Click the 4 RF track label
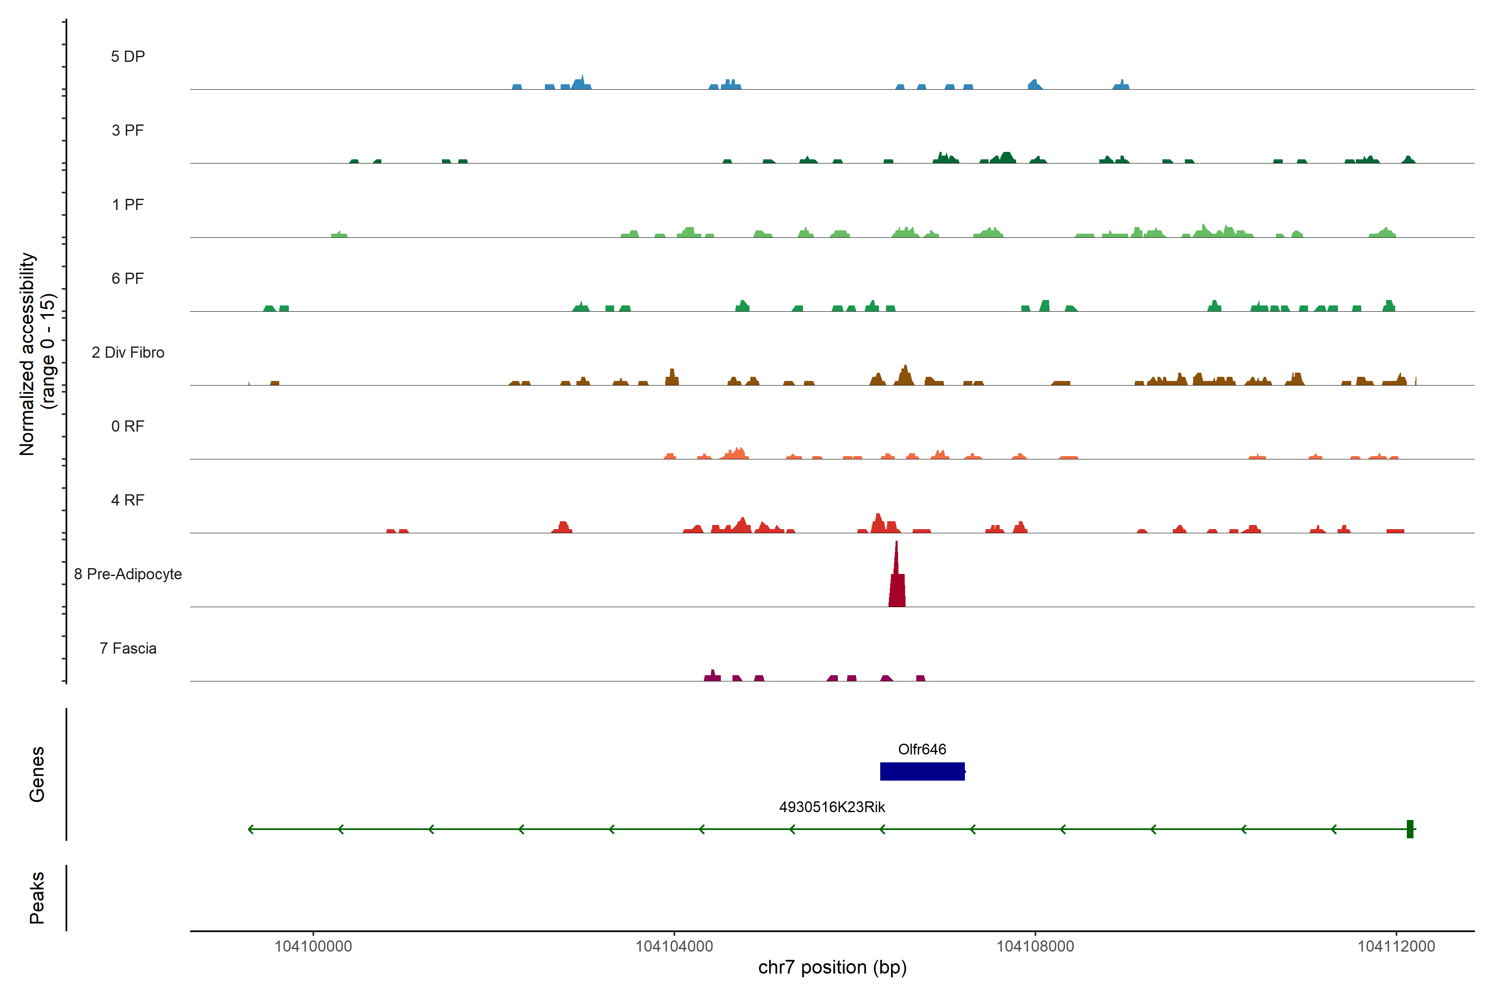This screenshot has width=1494, height=996. click(128, 500)
